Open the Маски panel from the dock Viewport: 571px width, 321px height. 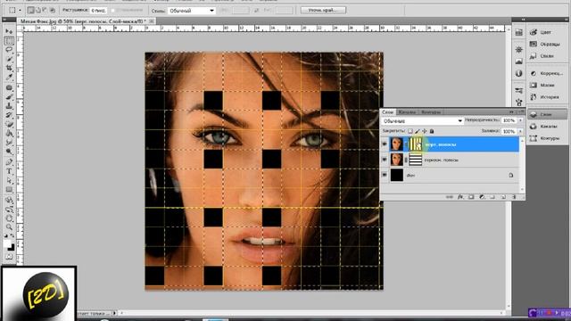(547, 85)
